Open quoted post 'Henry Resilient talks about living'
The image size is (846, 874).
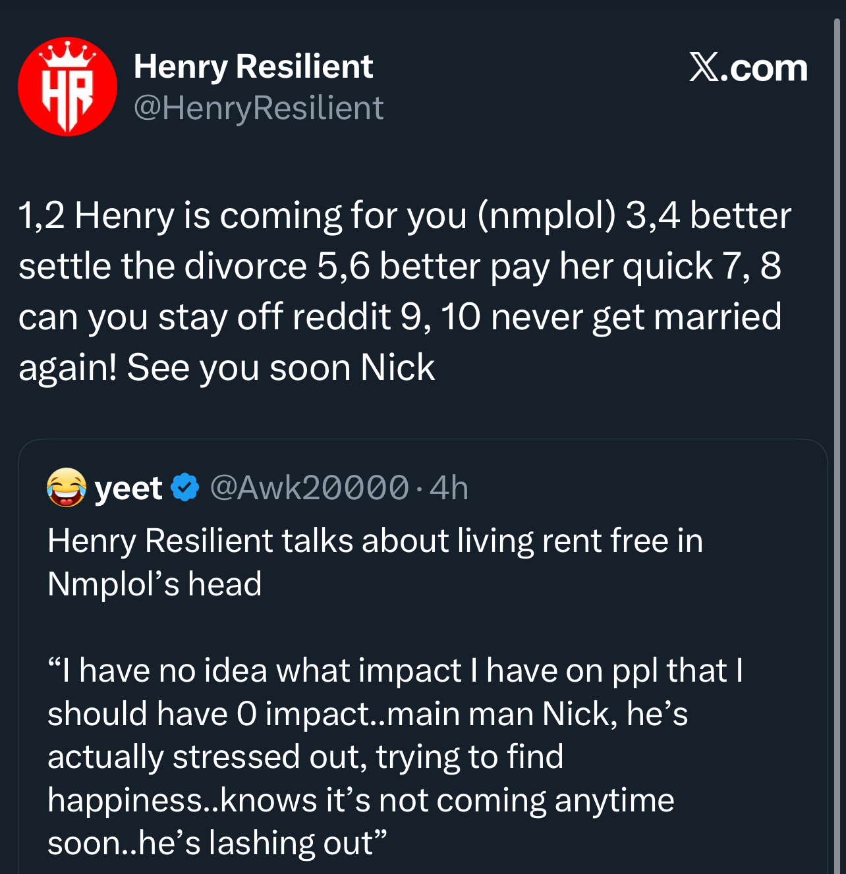coord(374,541)
